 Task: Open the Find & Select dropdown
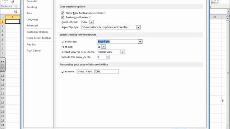coord(215,2)
